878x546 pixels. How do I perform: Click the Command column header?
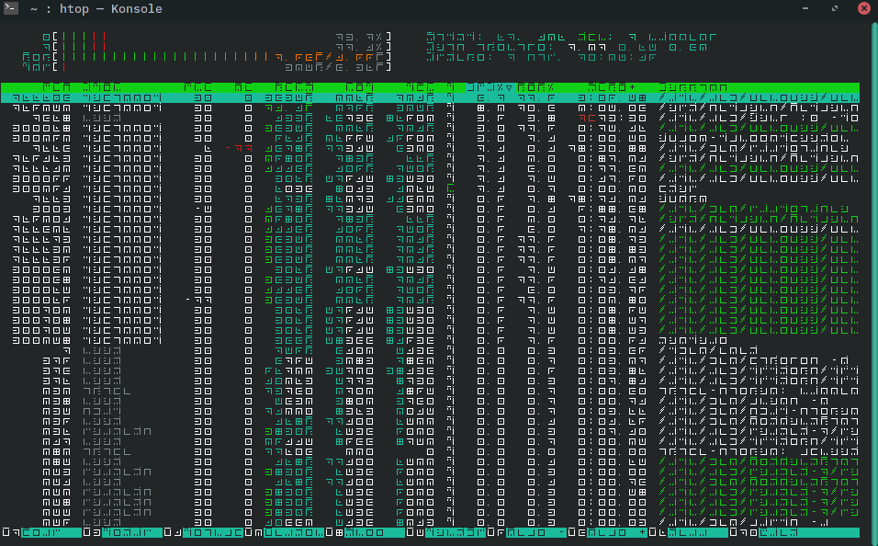[x=691, y=86]
